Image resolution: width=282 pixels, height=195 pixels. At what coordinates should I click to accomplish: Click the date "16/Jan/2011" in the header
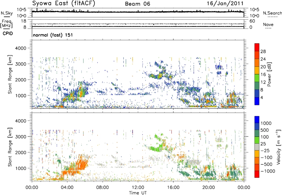[x=225, y=3]
